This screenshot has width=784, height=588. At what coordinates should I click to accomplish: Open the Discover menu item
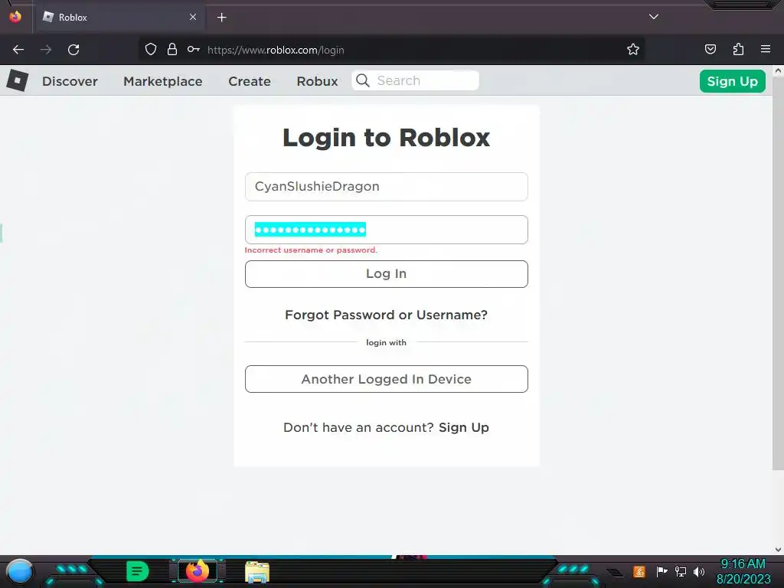point(70,81)
